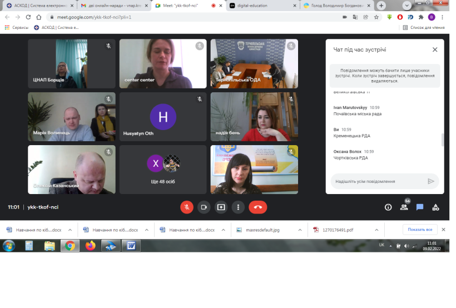The image size is (456, 308).
Task: Open meeting details info icon
Action: [388, 207]
